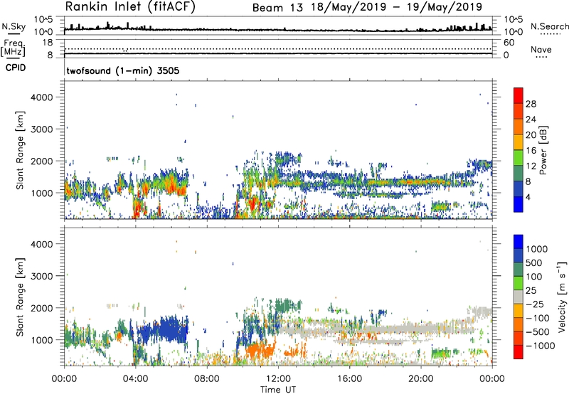Click the orange velocity patch near 11:00
This screenshot has height=394, width=569.
pos(260,350)
